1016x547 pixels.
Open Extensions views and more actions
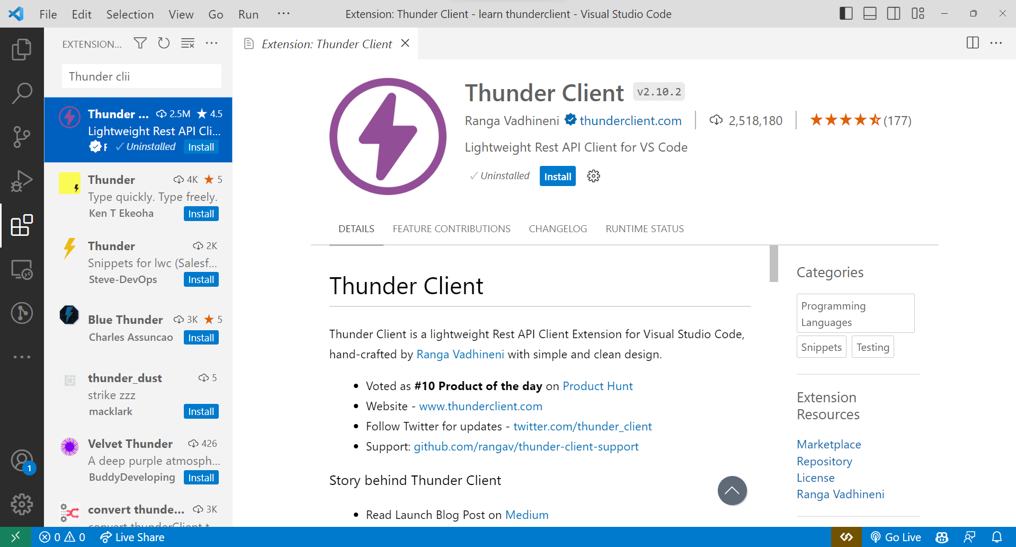pos(211,43)
